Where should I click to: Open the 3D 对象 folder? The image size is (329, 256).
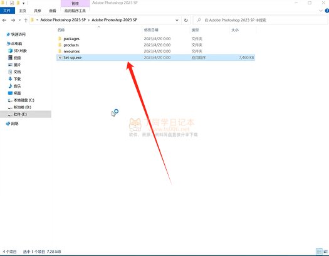20,51
